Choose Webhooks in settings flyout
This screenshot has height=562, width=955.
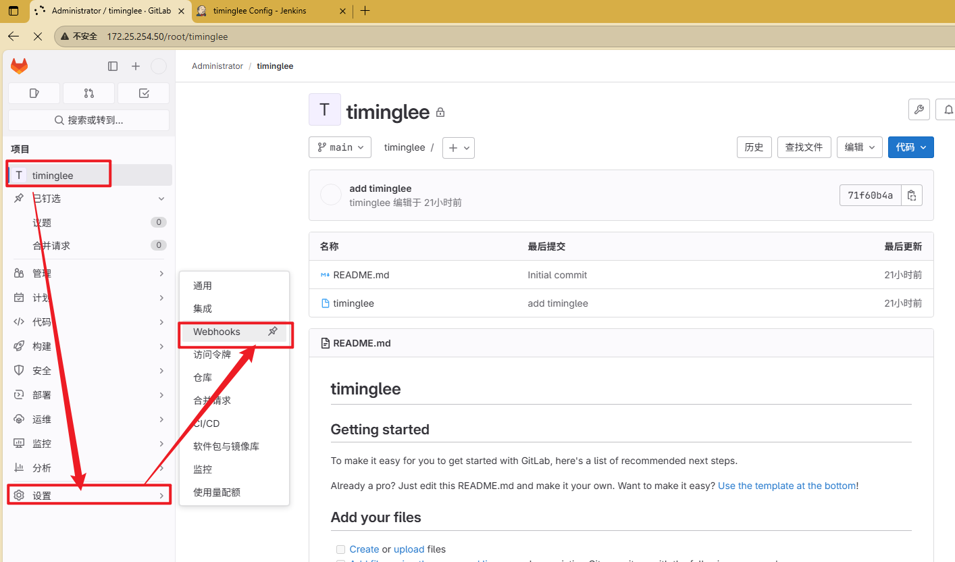234,332
